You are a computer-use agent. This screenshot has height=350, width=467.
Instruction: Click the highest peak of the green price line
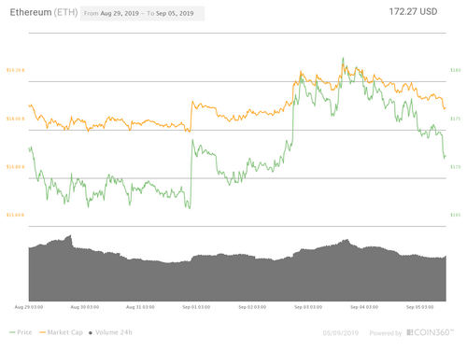click(x=343, y=58)
